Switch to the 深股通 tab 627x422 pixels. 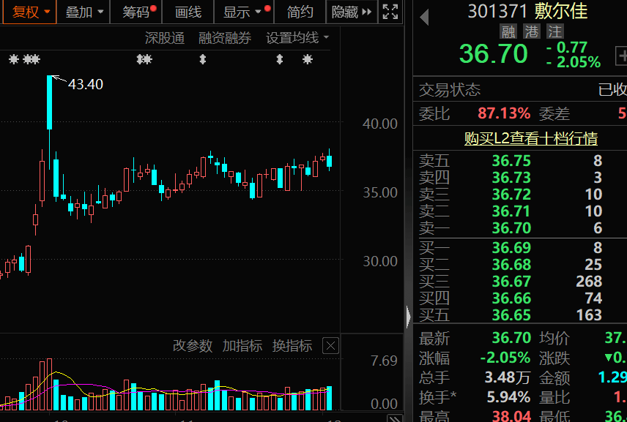coord(165,37)
